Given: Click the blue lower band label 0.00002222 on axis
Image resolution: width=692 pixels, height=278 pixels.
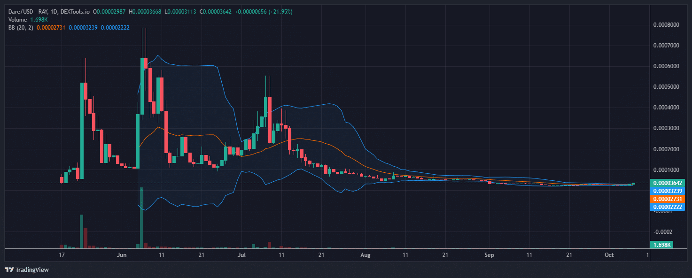Looking at the screenshot, I should (667, 207).
